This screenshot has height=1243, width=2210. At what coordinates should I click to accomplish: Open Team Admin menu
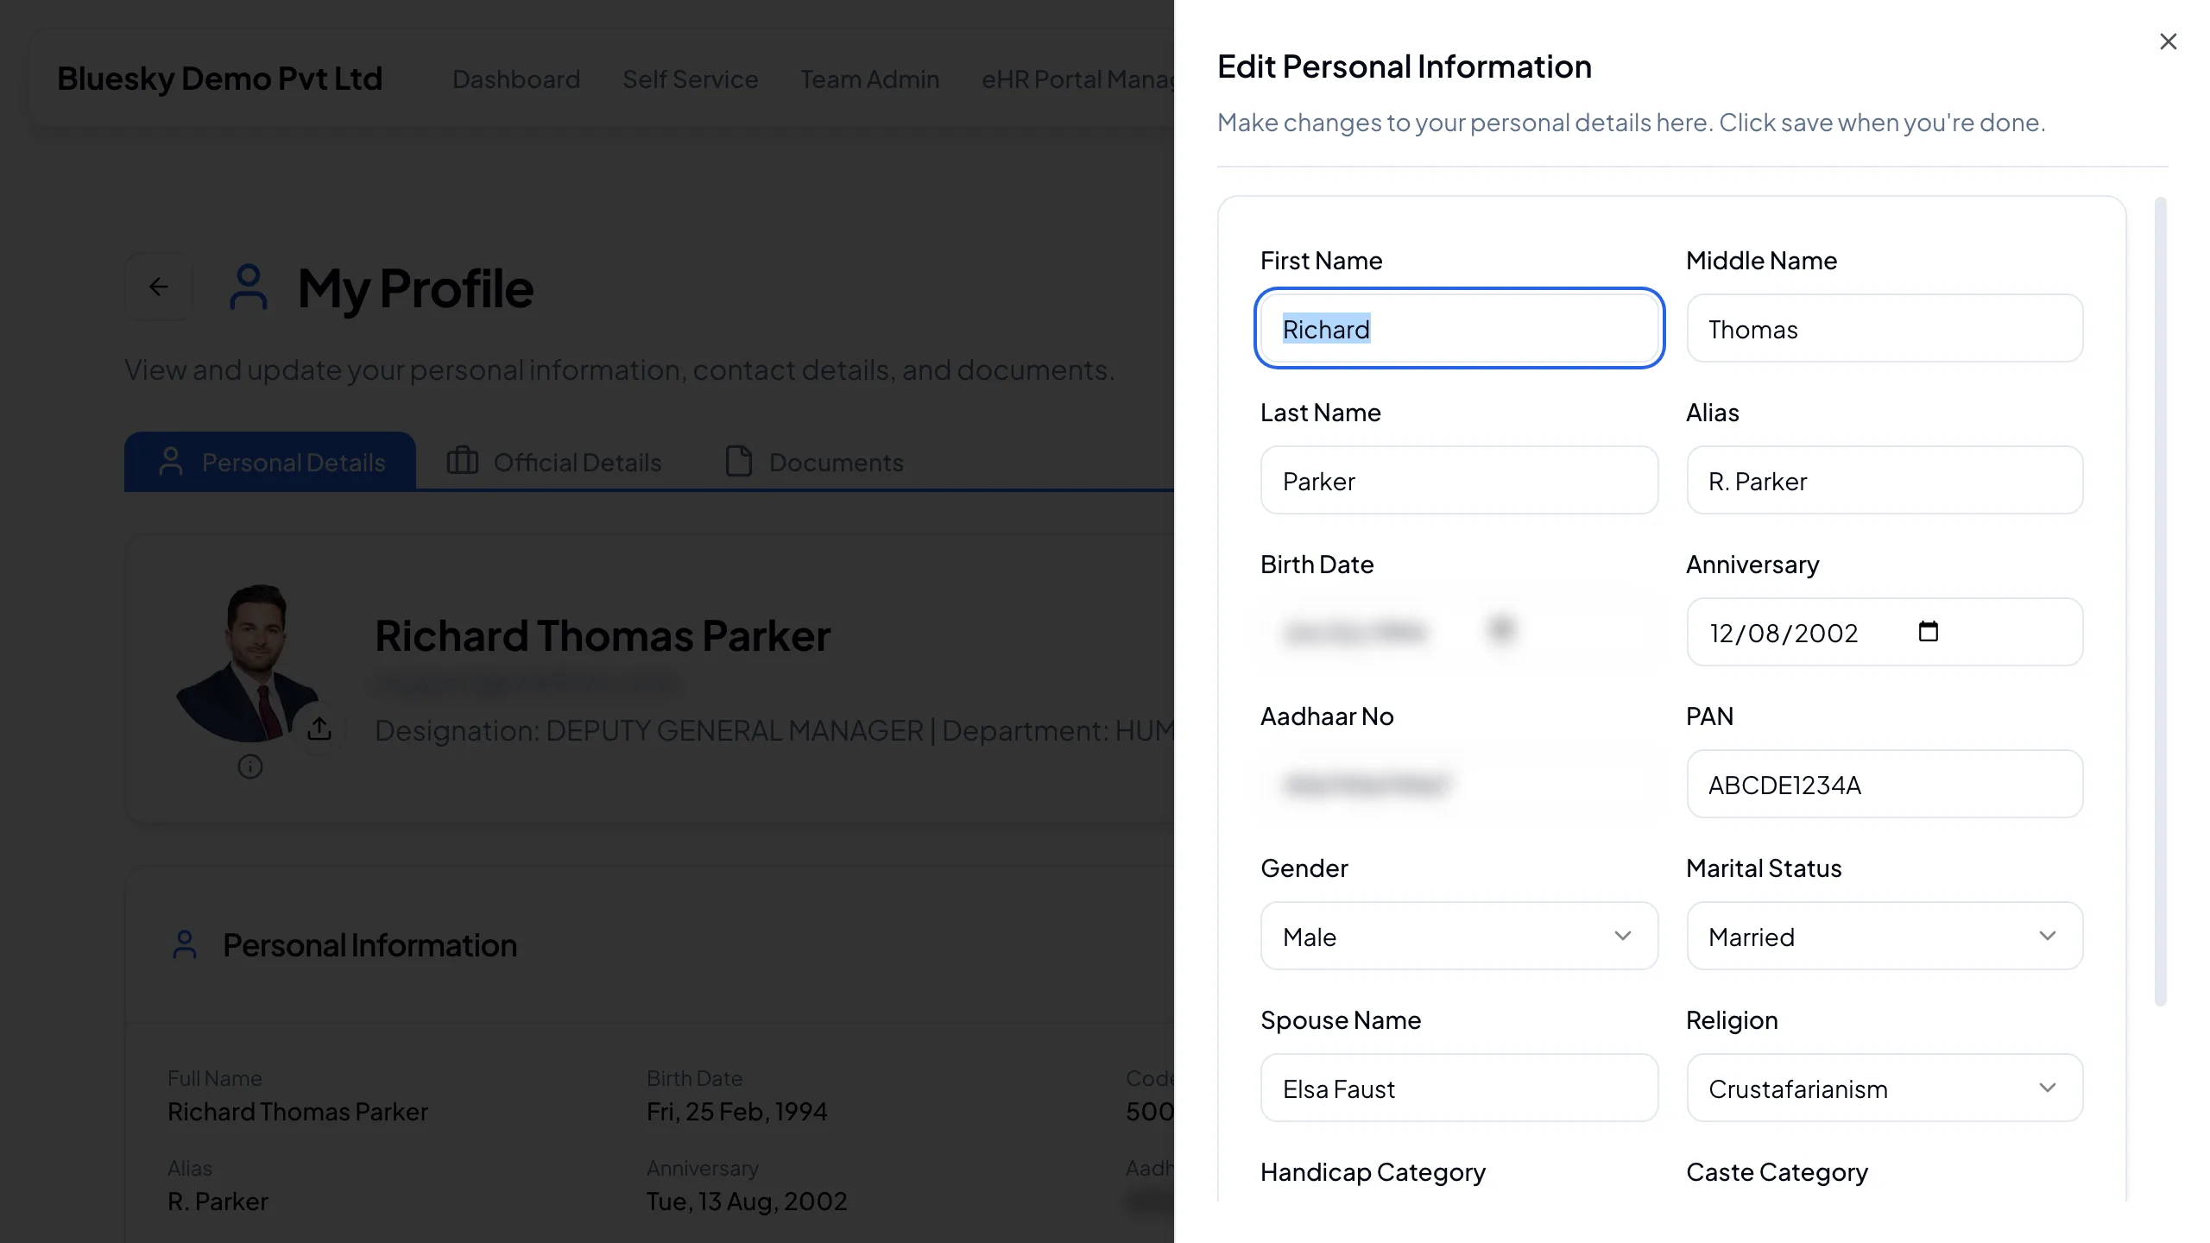[870, 79]
